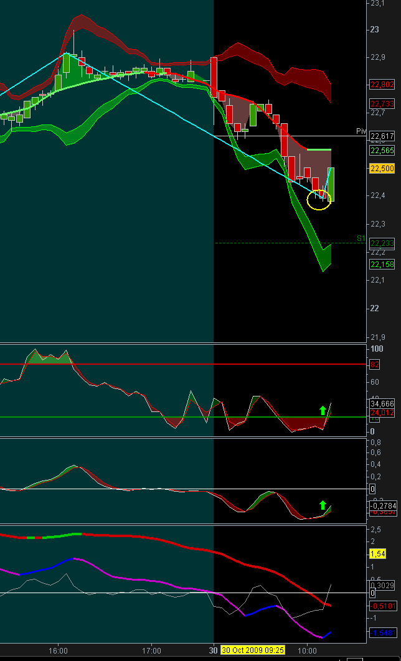
Task: Select the thick red curve in bottom panel
Action: [165, 541]
